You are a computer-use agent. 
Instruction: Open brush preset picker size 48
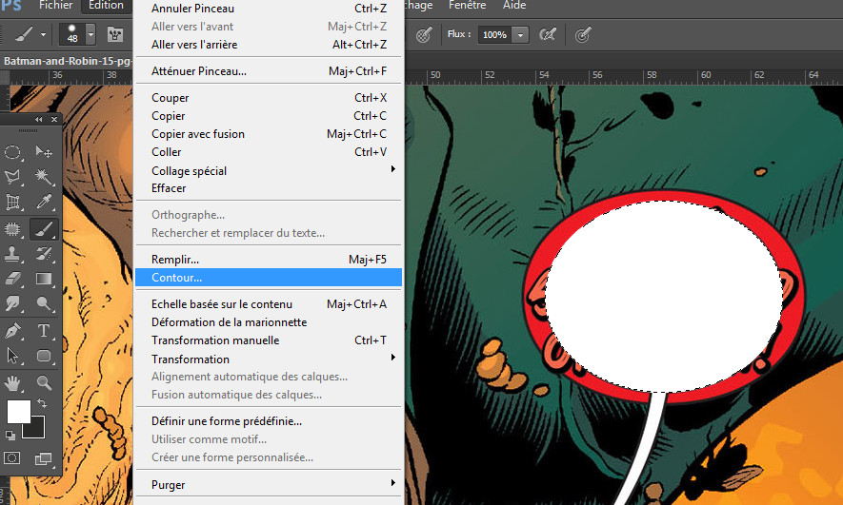[77, 34]
